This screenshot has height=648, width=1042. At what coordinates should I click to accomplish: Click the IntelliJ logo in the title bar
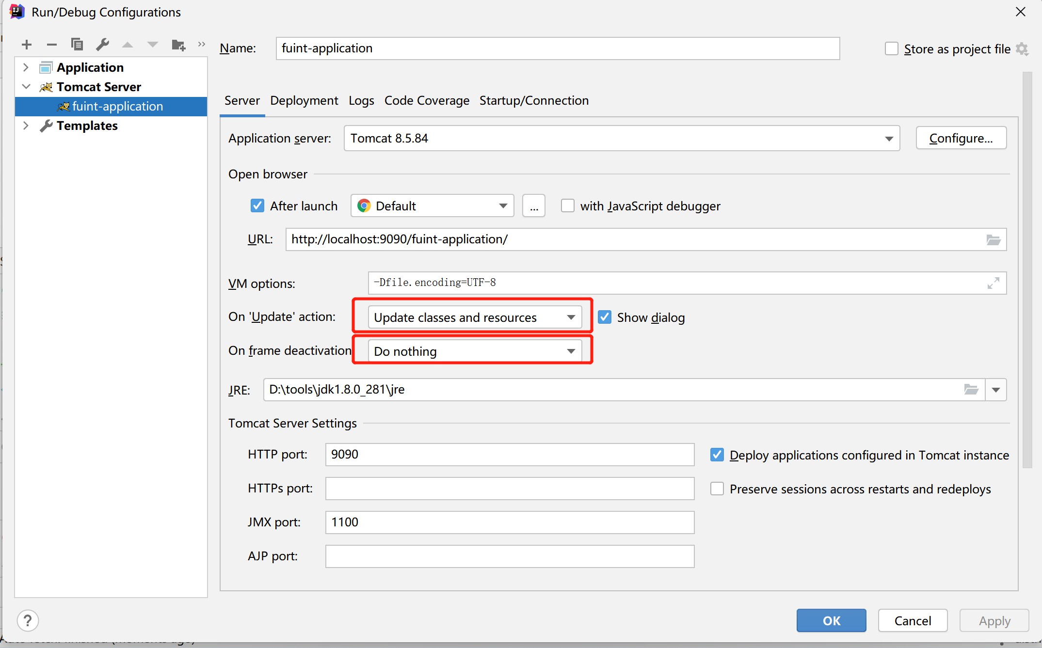click(16, 12)
